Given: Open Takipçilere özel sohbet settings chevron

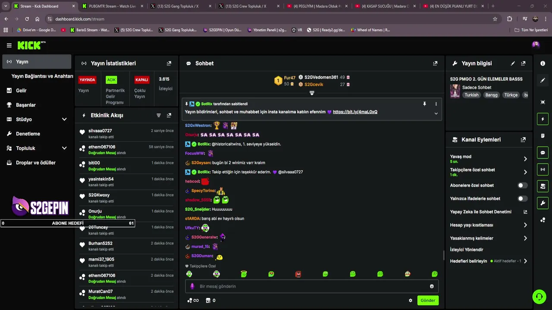Looking at the screenshot, I should (525, 172).
